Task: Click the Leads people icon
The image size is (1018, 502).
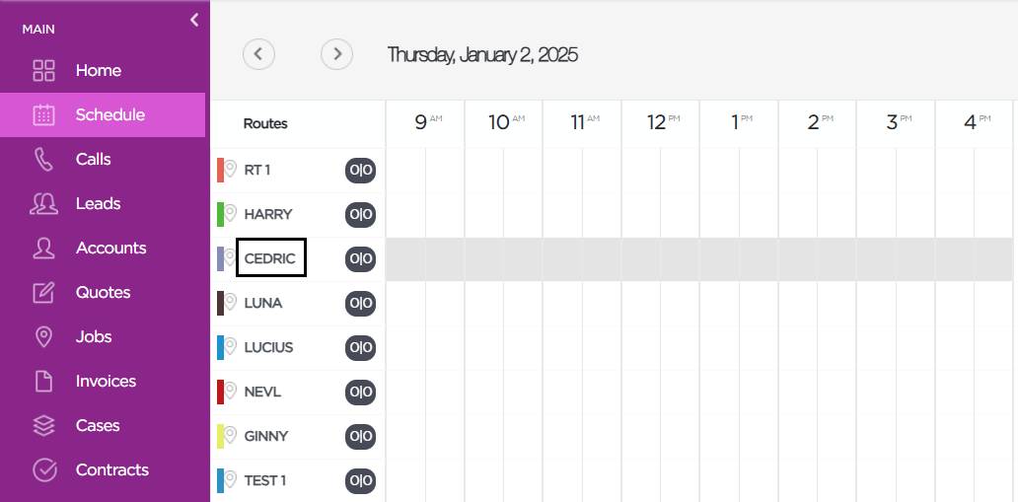Action: point(43,203)
